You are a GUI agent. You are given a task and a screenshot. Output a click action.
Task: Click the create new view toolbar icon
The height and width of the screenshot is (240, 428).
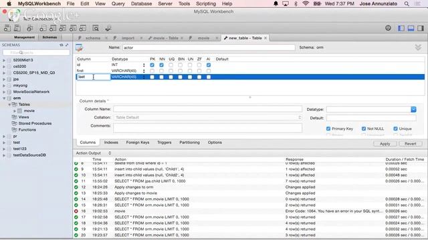(x=62, y=28)
